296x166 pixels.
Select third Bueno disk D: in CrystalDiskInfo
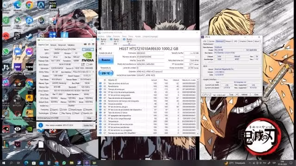click(129, 41)
